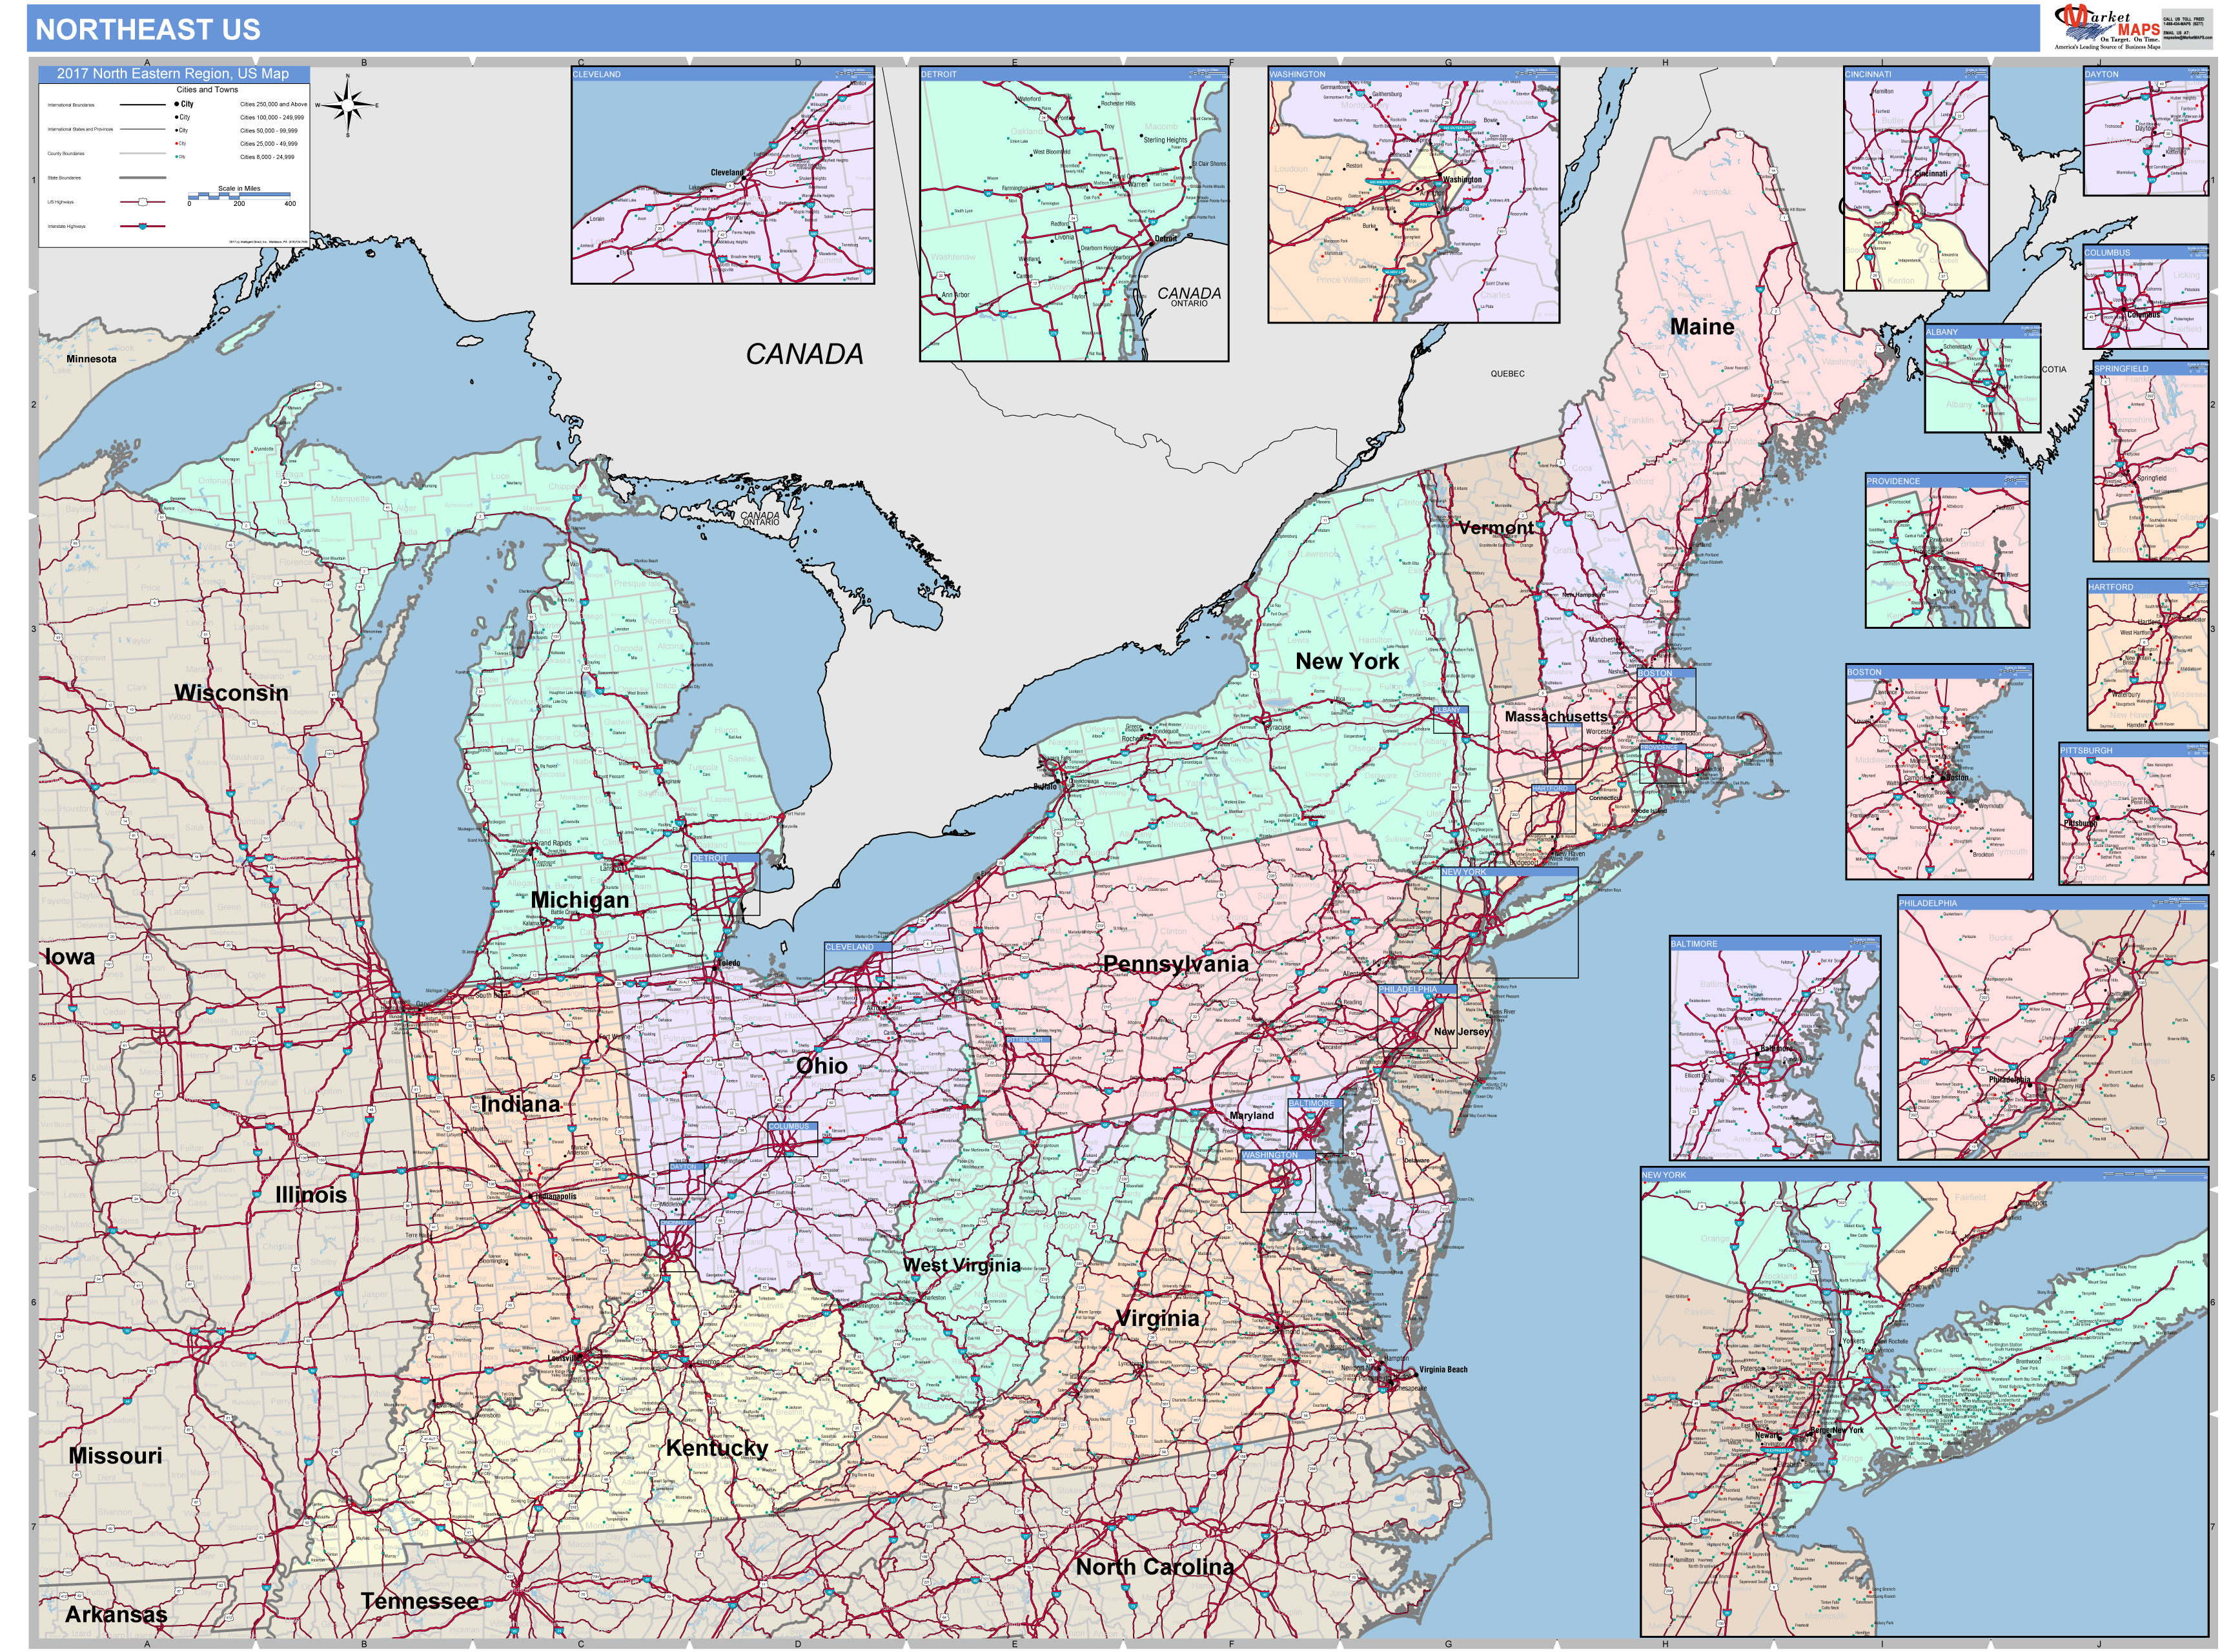Click the Maine state label
Viewport: 2231px width, 1652px height.
click(x=1702, y=326)
